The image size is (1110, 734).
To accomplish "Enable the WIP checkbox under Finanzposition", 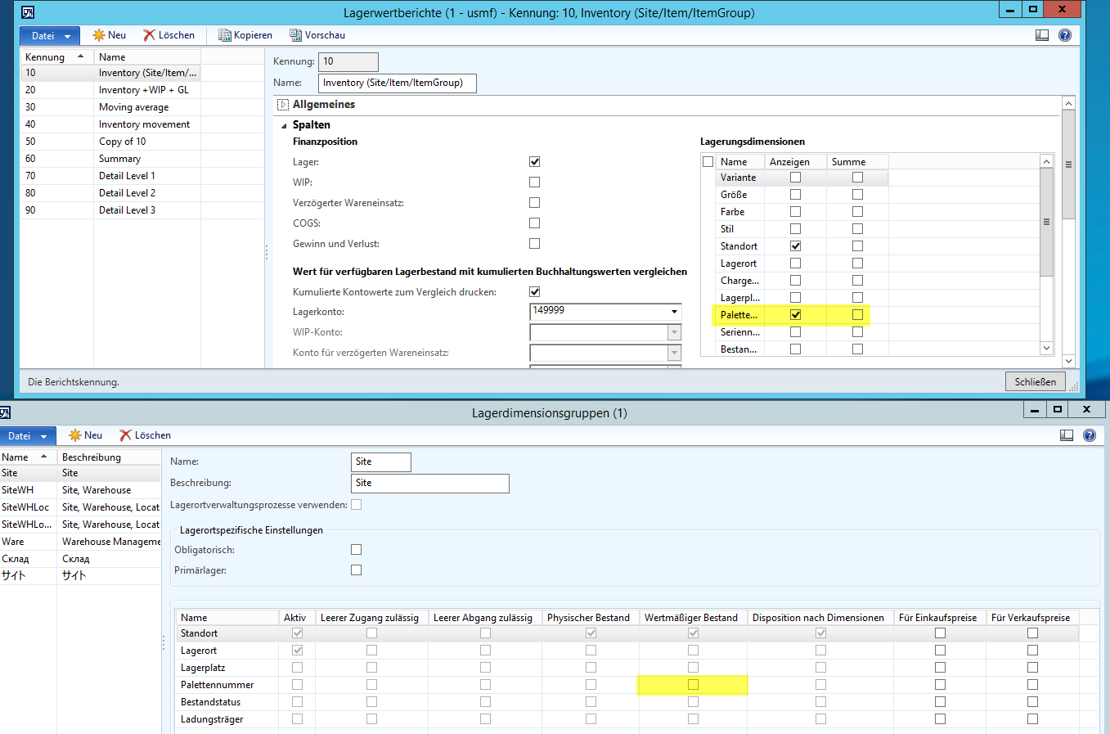I will tap(534, 182).
